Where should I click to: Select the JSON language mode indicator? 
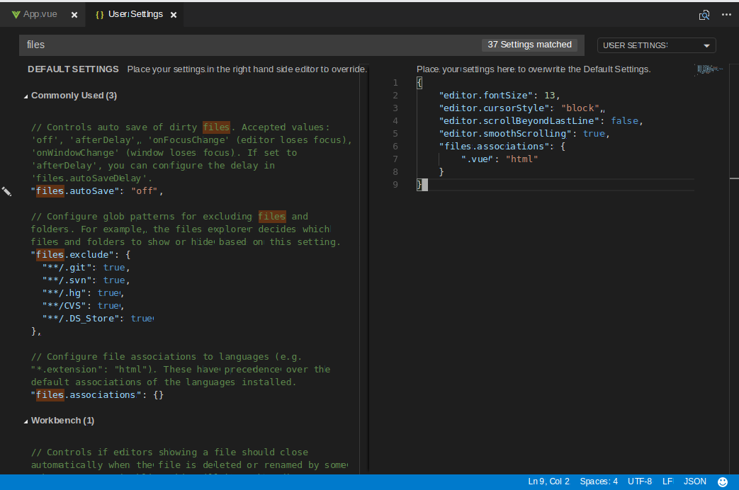click(694, 481)
